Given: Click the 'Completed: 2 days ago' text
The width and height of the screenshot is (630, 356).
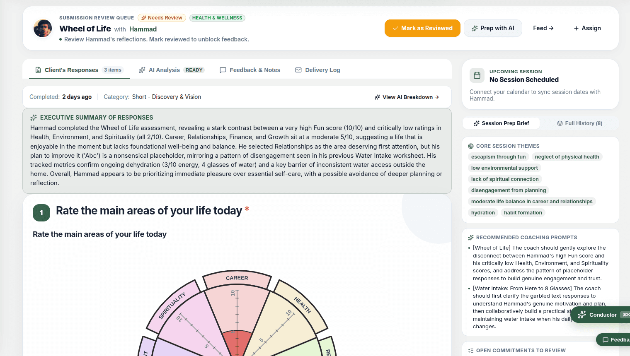Looking at the screenshot, I should point(61,97).
